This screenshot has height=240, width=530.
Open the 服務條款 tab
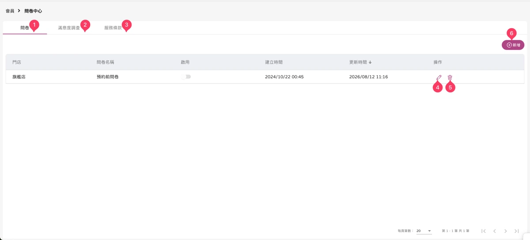113,28
